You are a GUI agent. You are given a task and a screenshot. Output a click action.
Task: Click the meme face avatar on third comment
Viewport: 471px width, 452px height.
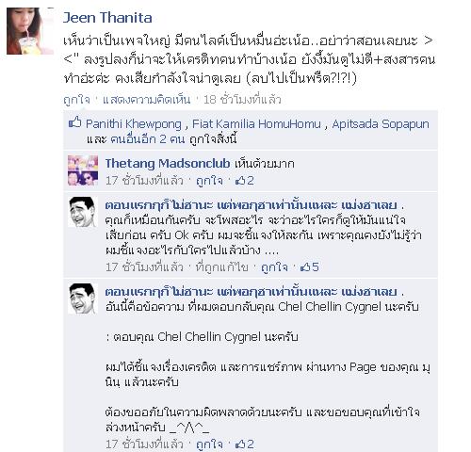click(83, 299)
